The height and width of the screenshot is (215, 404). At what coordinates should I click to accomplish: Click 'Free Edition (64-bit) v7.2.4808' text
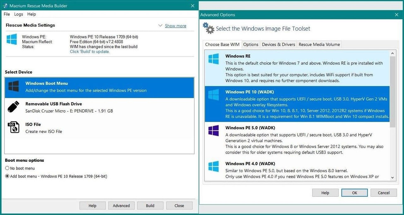(96, 42)
